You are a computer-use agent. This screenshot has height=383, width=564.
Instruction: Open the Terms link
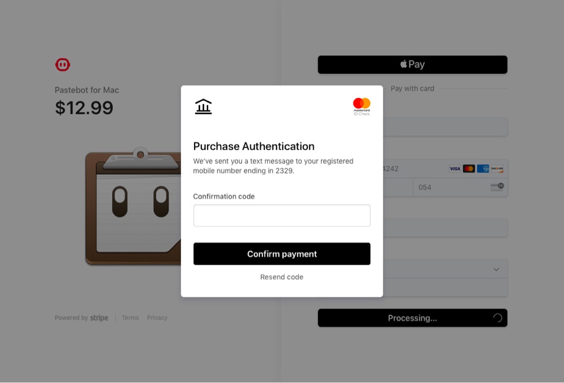(x=130, y=318)
